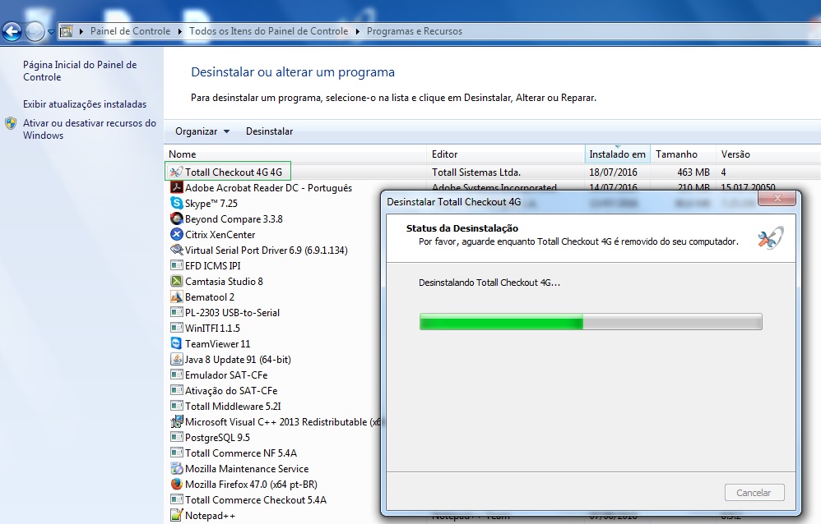This screenshot has height=524, width=821.
Task: Select Virtual Serial Port Driver icon
Action: (176, 250)
